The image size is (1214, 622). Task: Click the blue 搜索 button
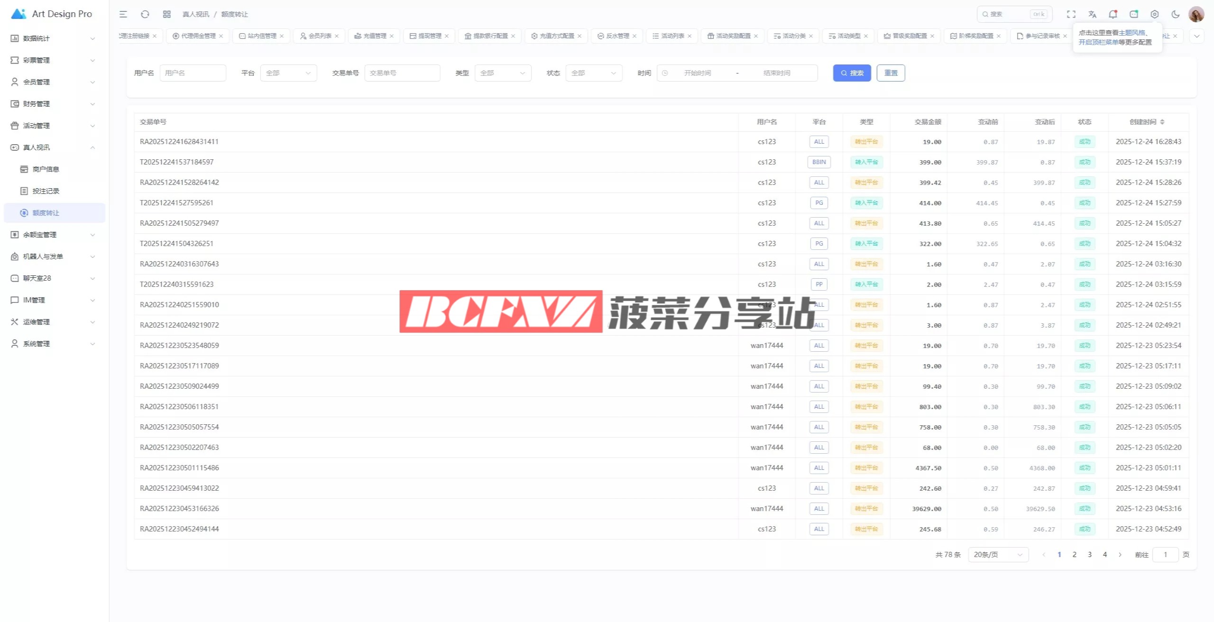tap(852, 73)
